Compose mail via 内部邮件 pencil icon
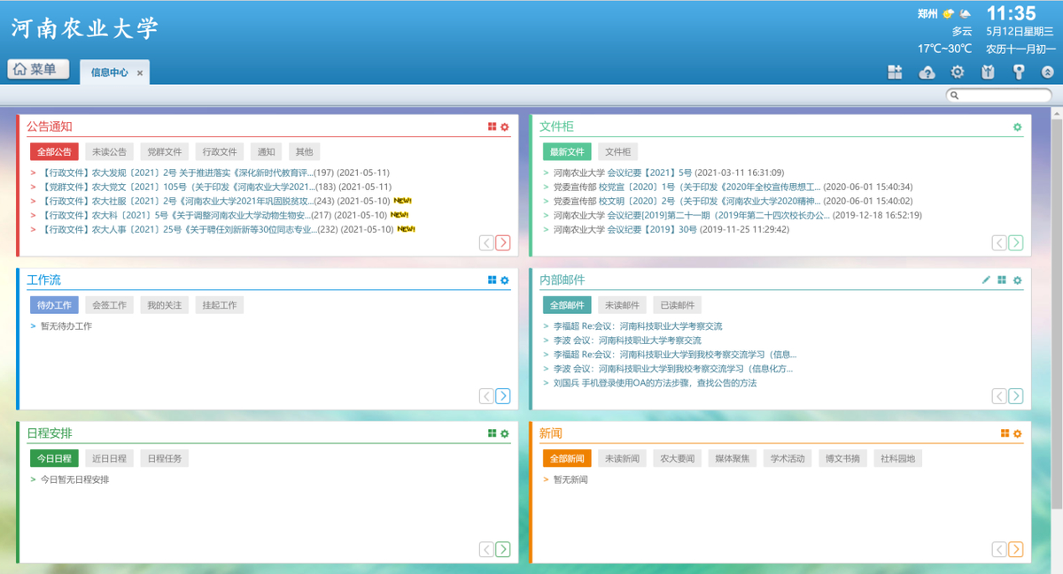This screenshot has width=1063, height=574. (x=987, y=280)
